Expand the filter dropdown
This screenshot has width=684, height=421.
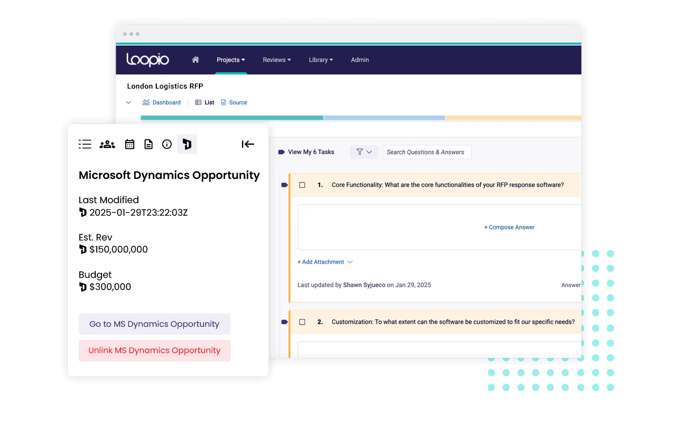364,152
